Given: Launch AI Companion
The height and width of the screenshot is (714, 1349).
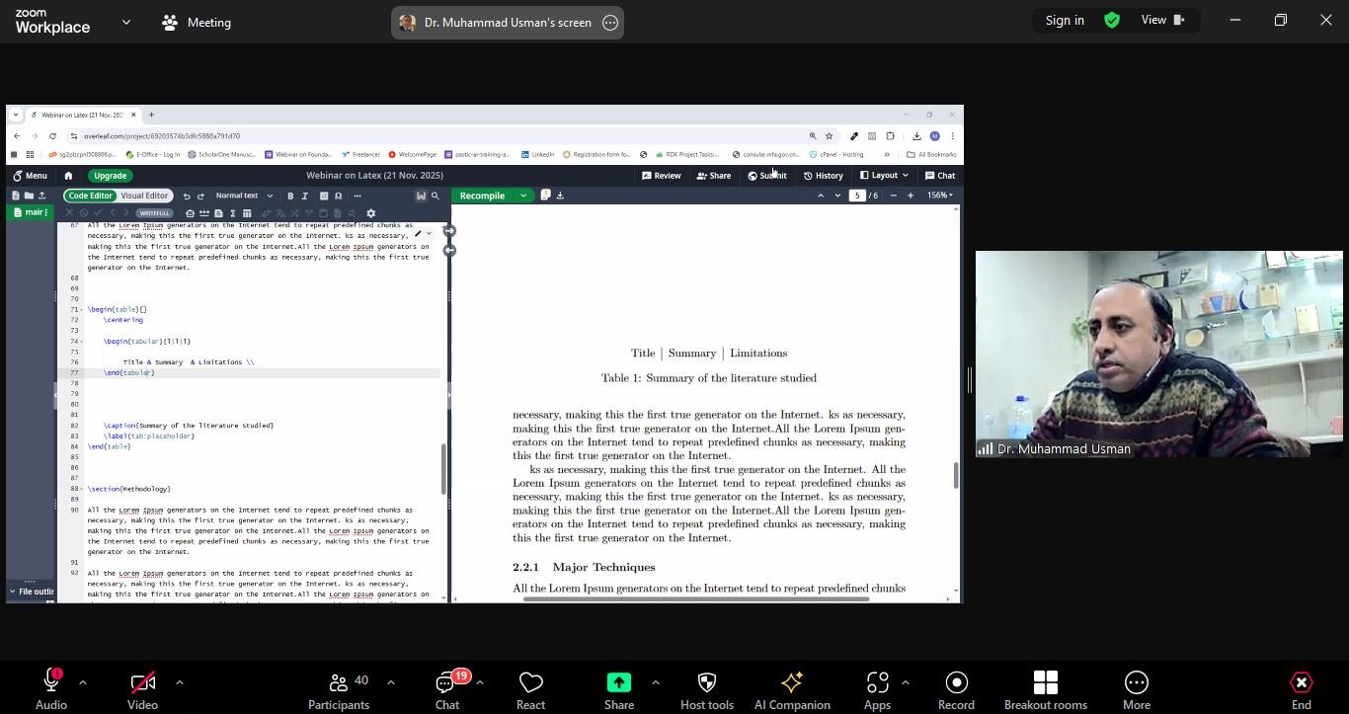Looking at the screenshot, I should pos(791,689).
